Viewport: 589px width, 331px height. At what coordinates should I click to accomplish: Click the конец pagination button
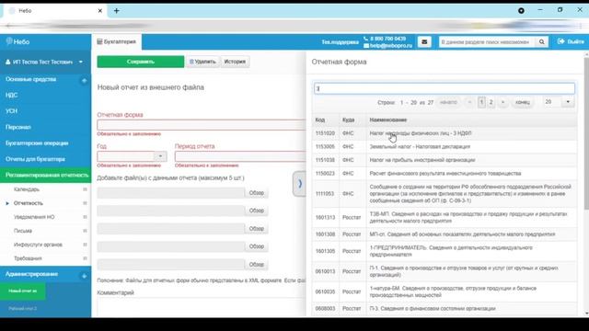(x=523, y=102)
